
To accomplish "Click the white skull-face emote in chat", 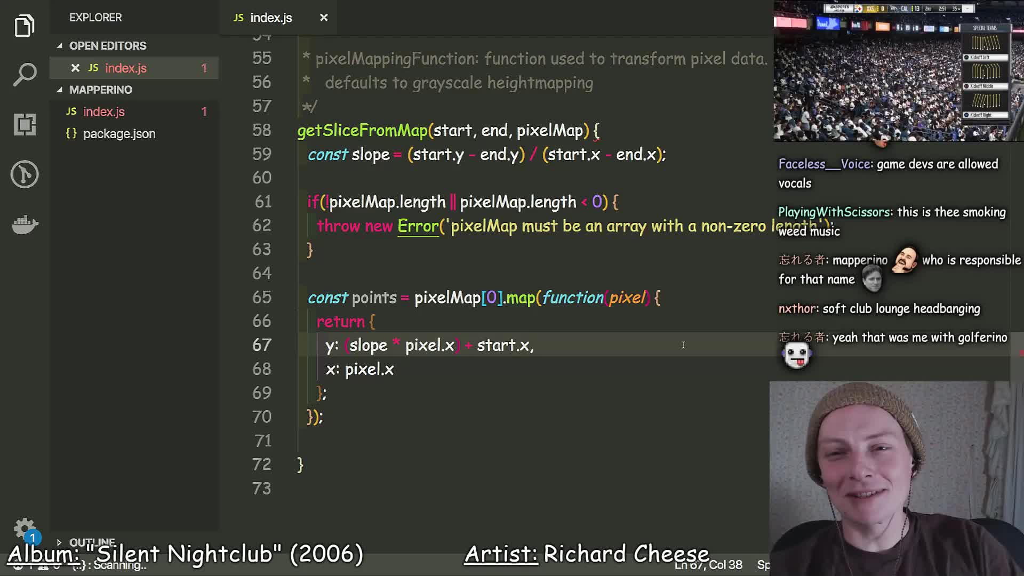I will [797, 355].
